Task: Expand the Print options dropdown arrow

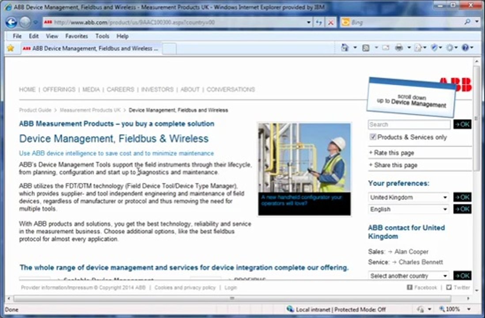Action: point(409,48)
